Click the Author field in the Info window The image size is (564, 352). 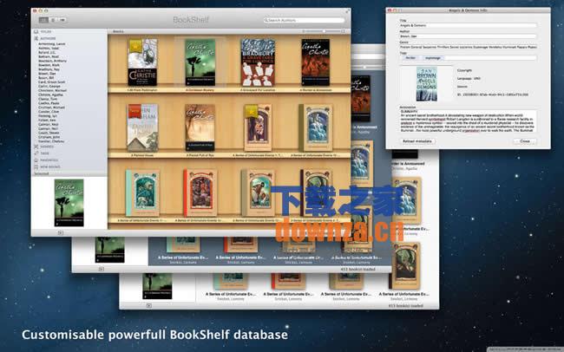click(468, 36)
